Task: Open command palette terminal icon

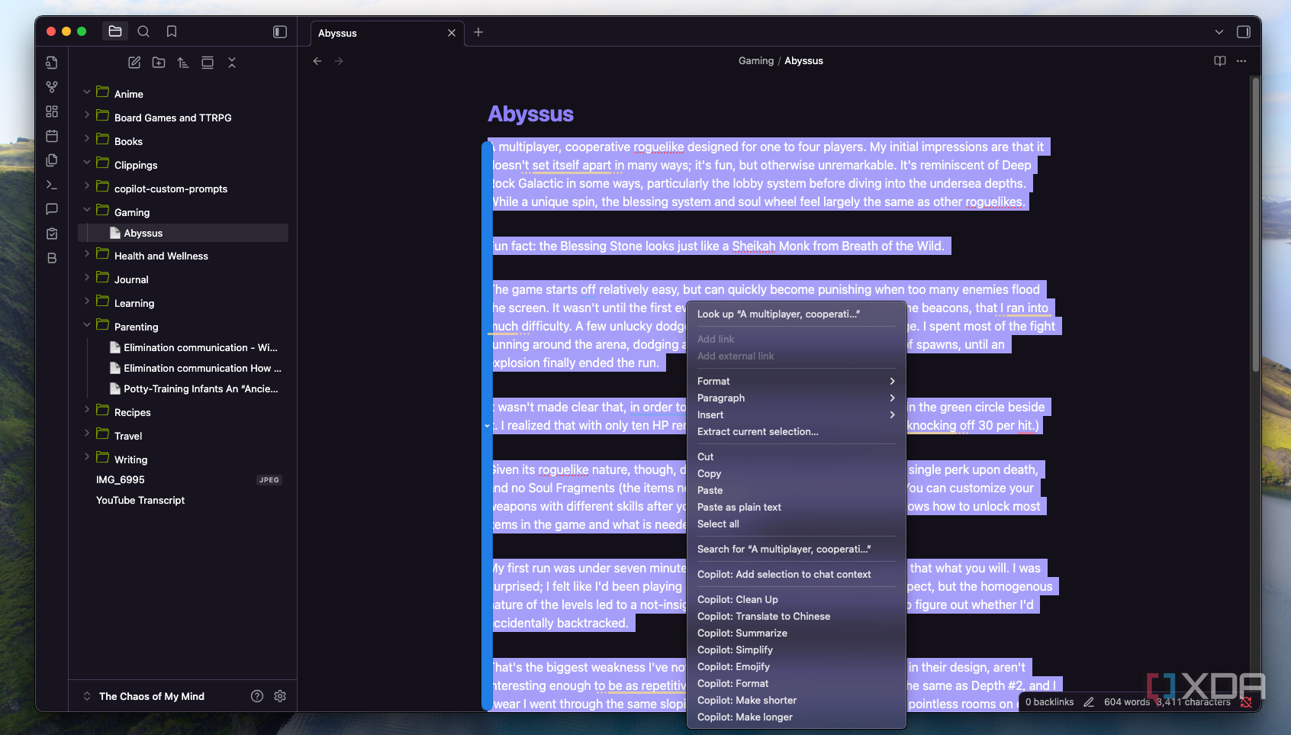Action: coord(52,185)
